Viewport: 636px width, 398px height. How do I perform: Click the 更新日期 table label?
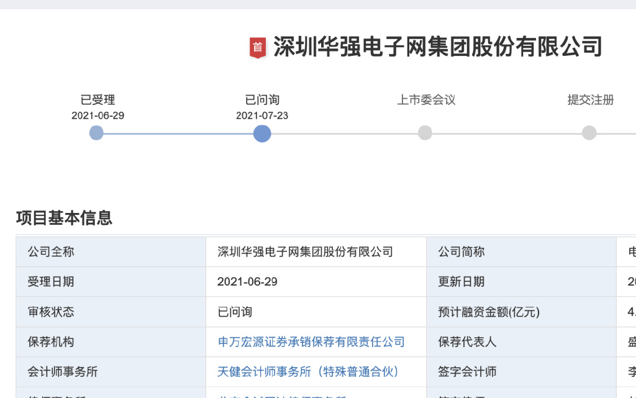(x=461, y=282)
